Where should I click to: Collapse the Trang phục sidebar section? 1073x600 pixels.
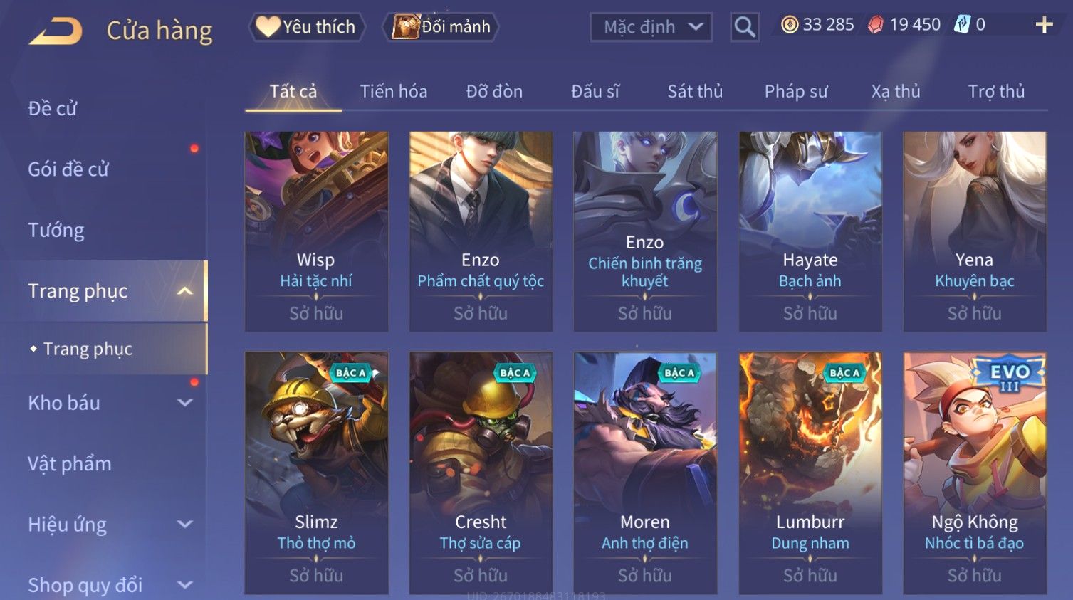[x=184, y=291]
